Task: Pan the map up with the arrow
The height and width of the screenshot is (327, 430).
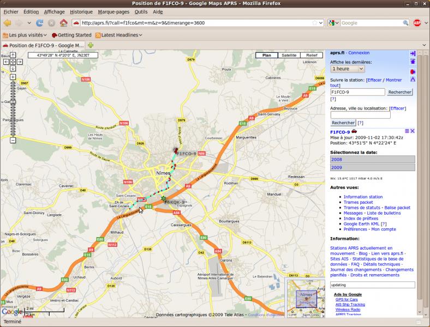Action: pos(13,55)
